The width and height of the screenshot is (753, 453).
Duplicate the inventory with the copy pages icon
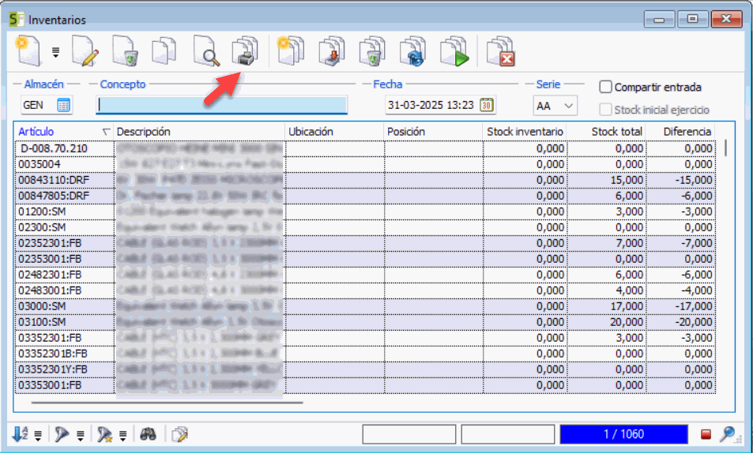pyautogui.click(x=164, y=51)
